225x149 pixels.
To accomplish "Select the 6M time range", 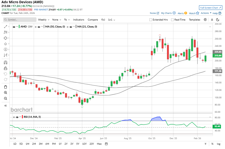I will click(x=47, y=144).
